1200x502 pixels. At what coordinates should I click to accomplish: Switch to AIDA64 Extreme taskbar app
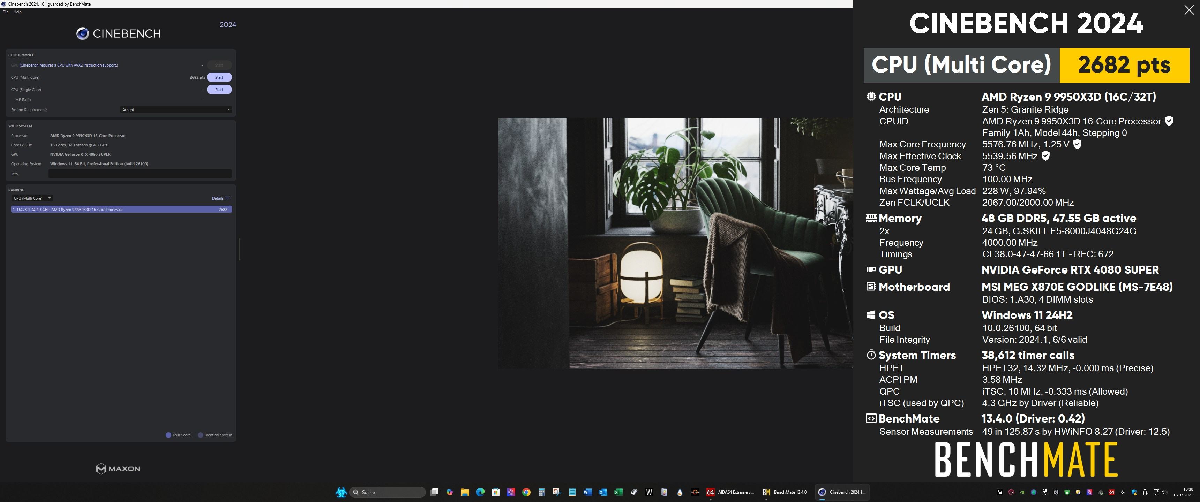tap(730, 492)
